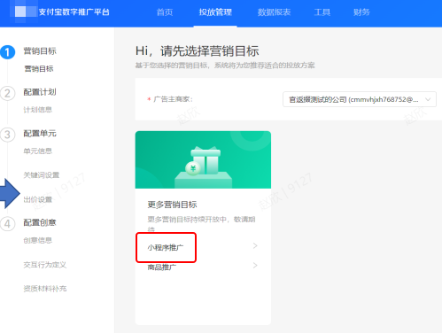Open 配置创意 step
Screen dimensions: 442x333
click(x=40, y=222)
